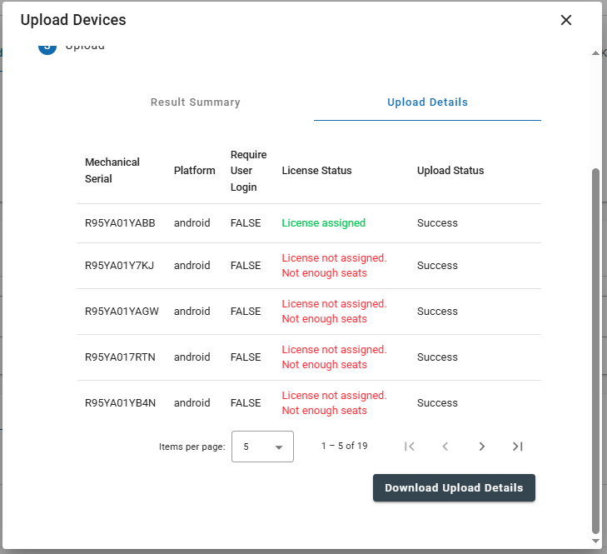Open the Items per page dropdown
The width and height of the screenshot is (607, 554).
coord(262,447)
